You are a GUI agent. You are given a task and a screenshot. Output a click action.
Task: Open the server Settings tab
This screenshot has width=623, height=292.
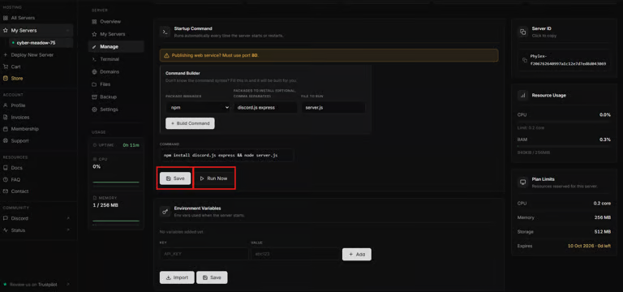(x=109, y=109)
